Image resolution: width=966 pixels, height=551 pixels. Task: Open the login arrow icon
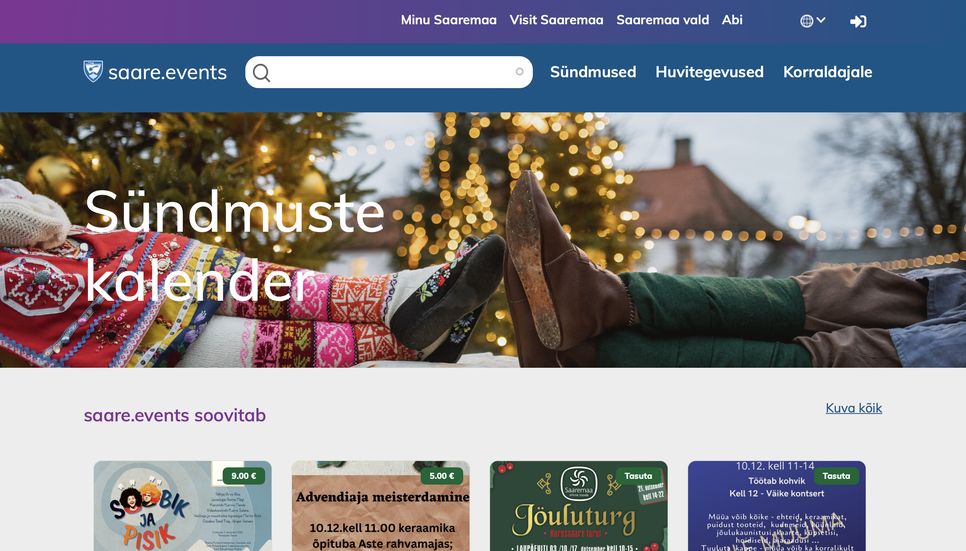click(858, 21)
